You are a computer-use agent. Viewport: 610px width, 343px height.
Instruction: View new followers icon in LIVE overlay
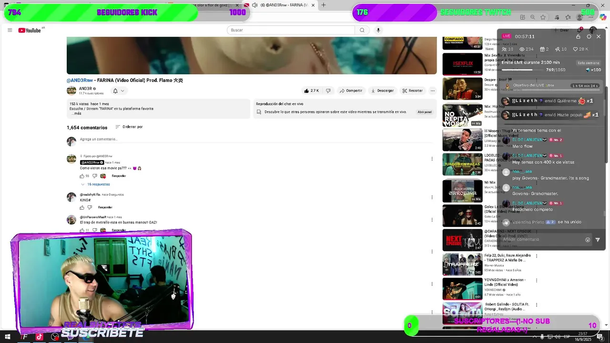tap(558, 49)
